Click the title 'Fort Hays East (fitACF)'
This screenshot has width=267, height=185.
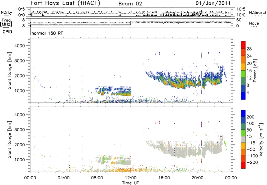(65, 3)
